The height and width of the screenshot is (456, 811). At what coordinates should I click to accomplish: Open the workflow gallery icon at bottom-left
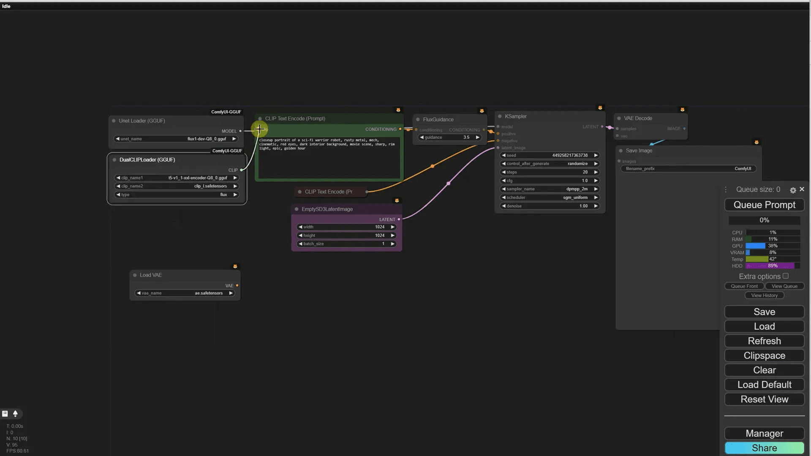pos(5,414)
